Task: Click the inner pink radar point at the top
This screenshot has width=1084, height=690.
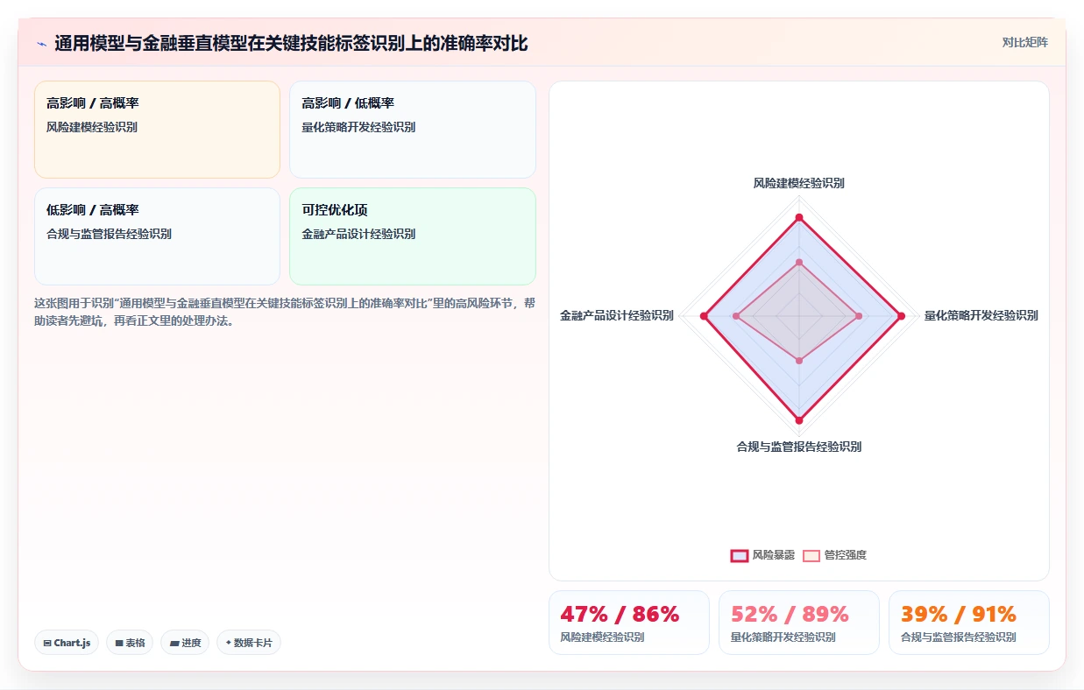Action: [x=798, y=262]
